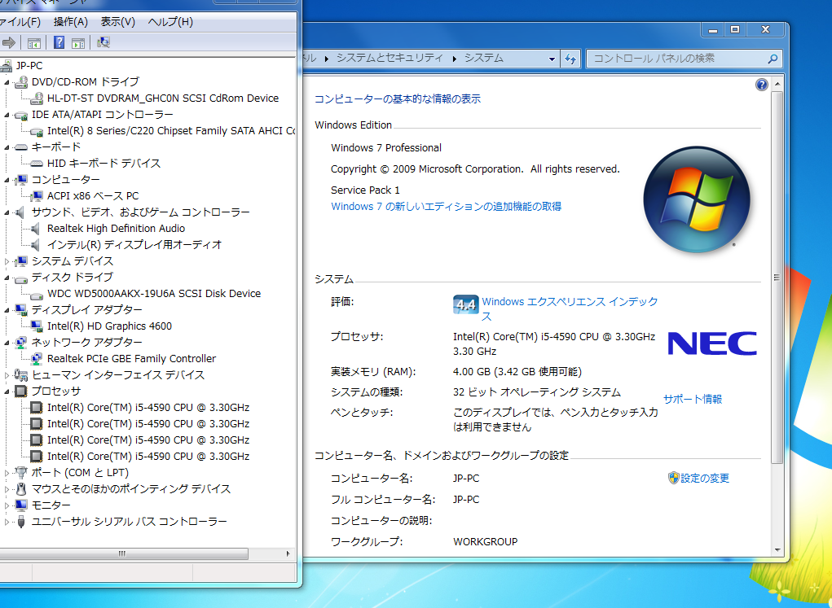This screenshot has width=832, height=608.
Task: Select ACPI x86 ベース PC entry
Action: [93, 195]
